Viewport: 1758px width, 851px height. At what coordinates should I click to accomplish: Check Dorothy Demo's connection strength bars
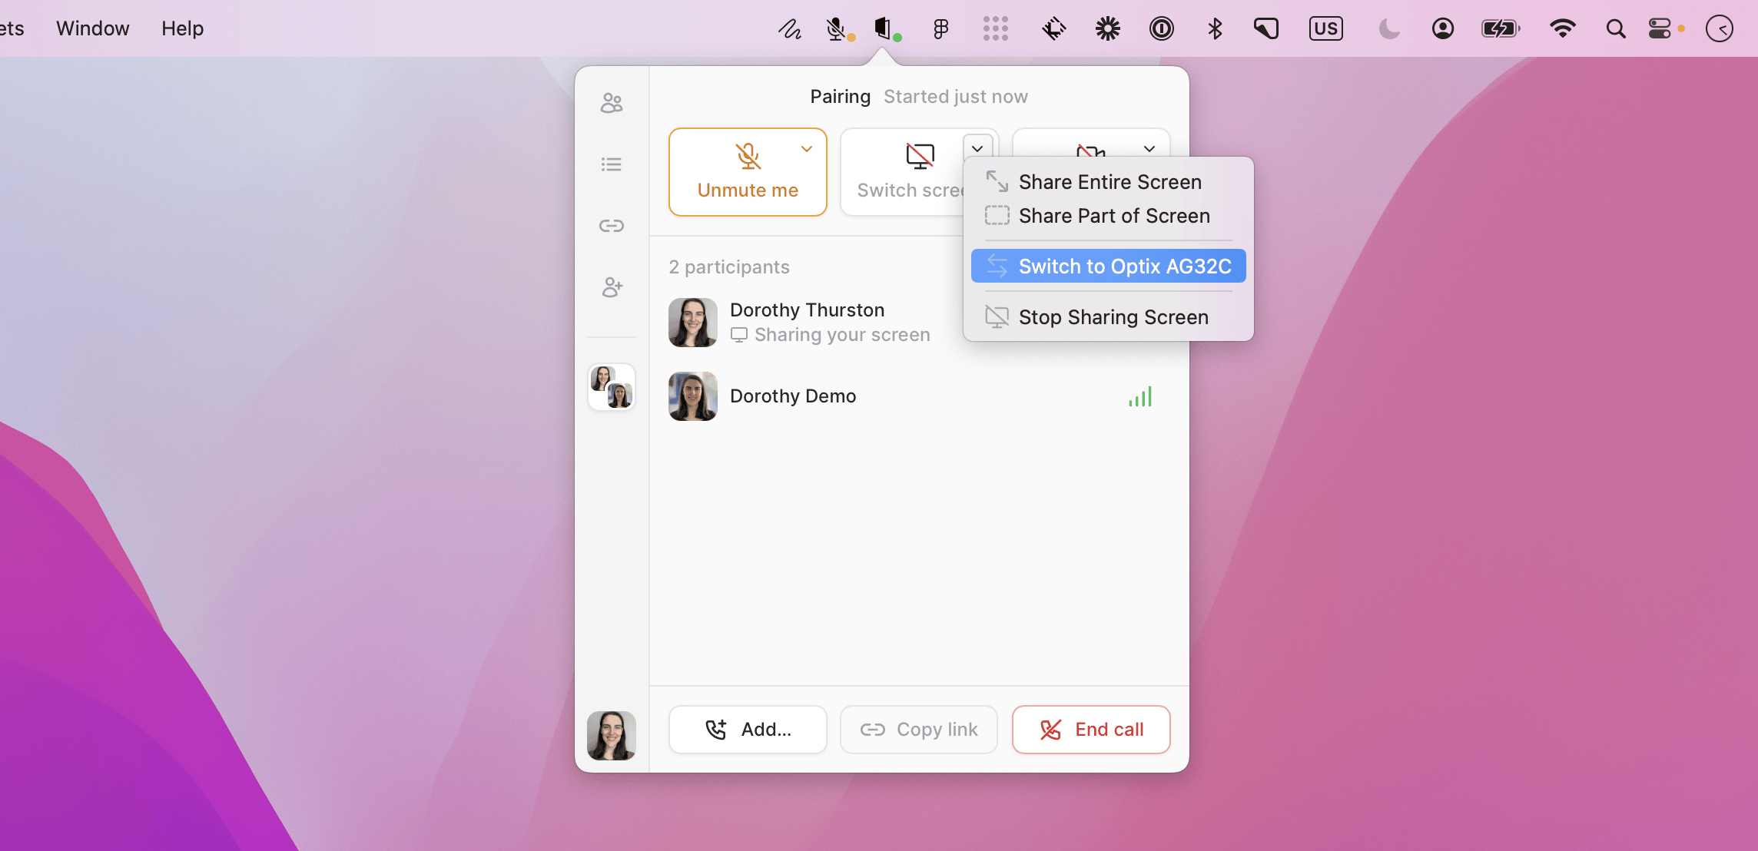pyautogui.click(x=1140, y=396)
